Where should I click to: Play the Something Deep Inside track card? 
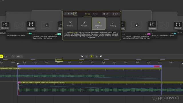tap(47, 25)
